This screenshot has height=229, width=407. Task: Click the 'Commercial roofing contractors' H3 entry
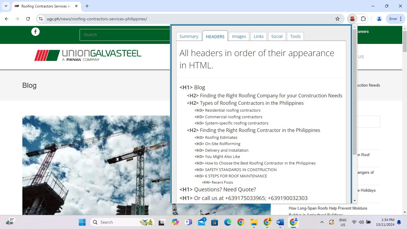[228, 117]
